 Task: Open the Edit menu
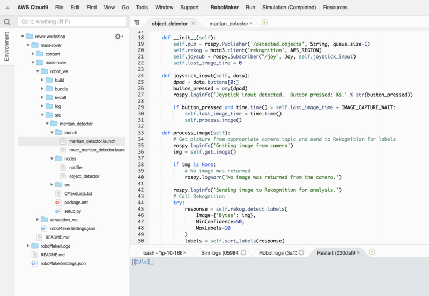75,8
